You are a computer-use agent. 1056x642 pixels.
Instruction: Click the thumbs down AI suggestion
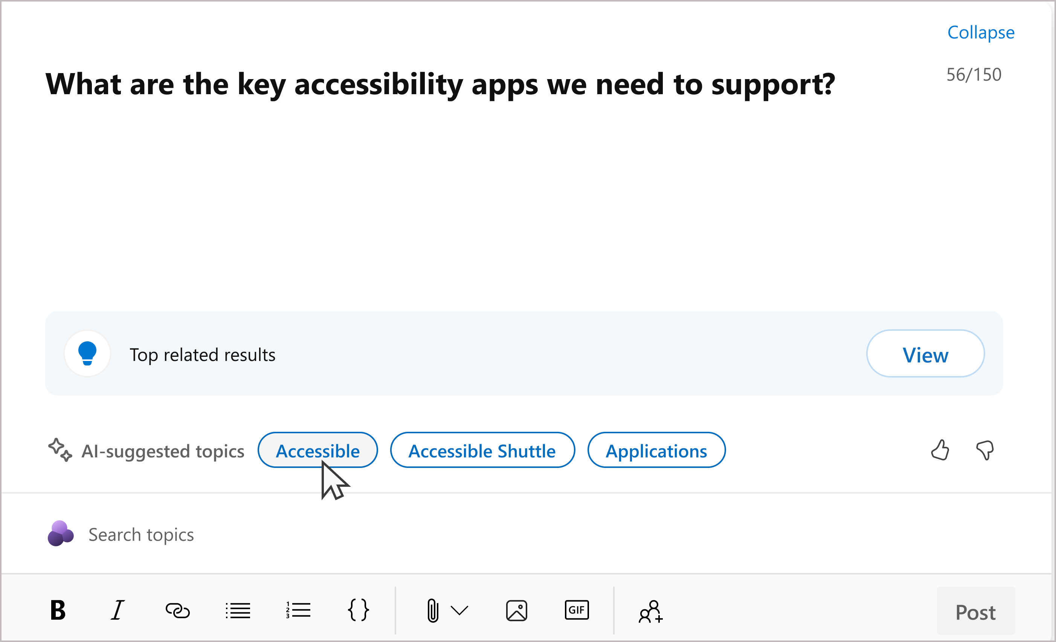click(986, 450)
